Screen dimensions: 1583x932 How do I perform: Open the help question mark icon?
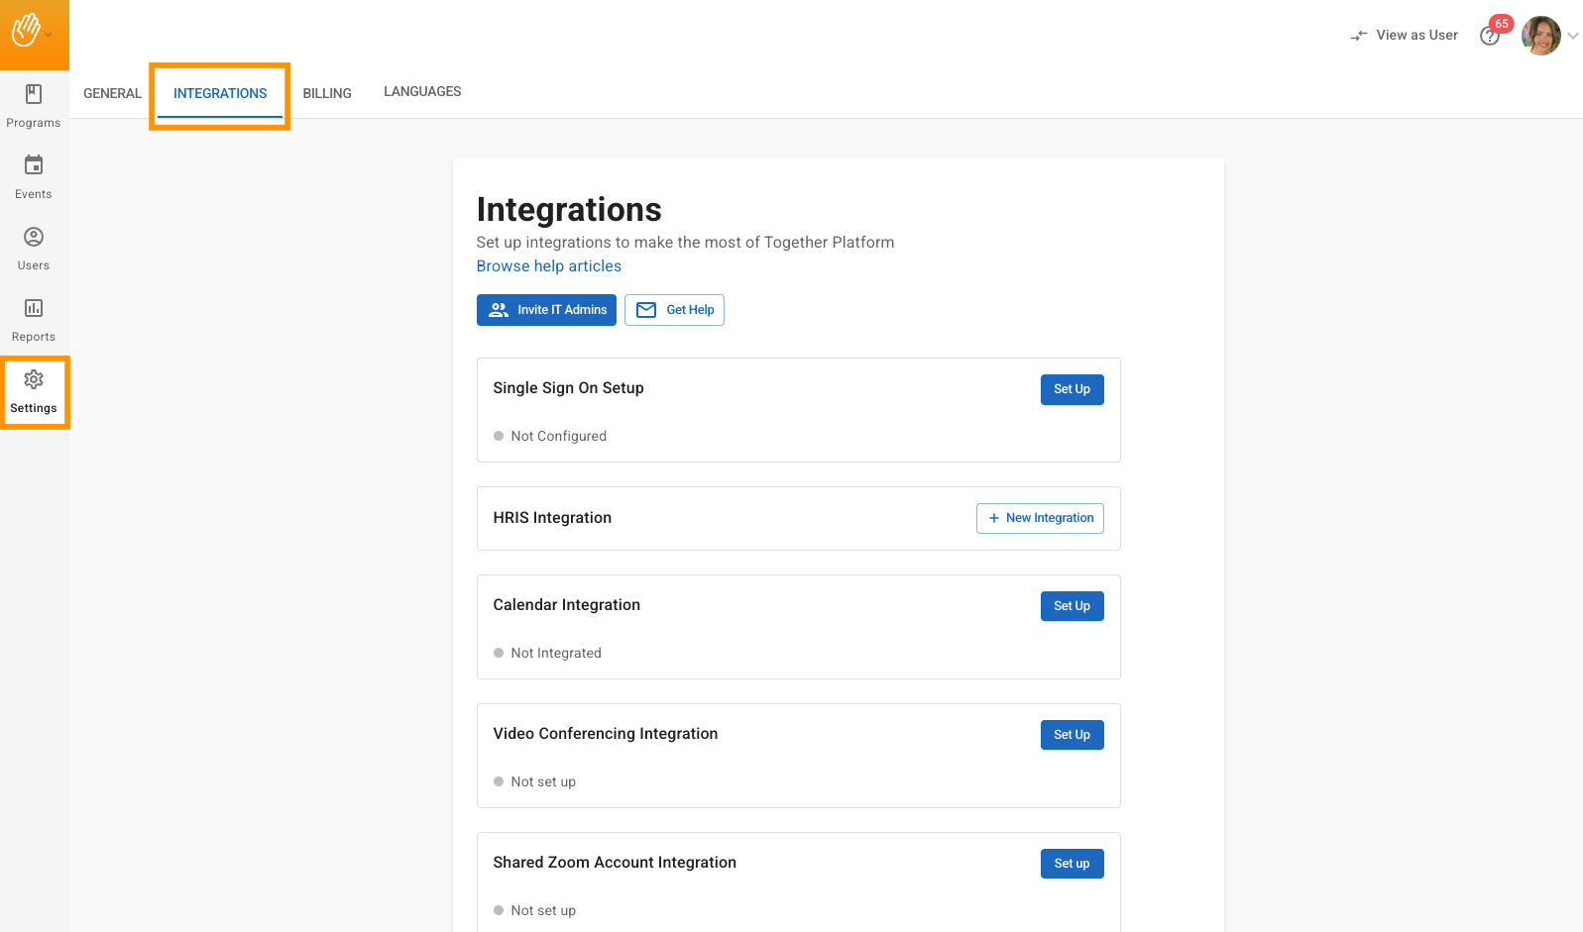click(x=1489, y=37)
